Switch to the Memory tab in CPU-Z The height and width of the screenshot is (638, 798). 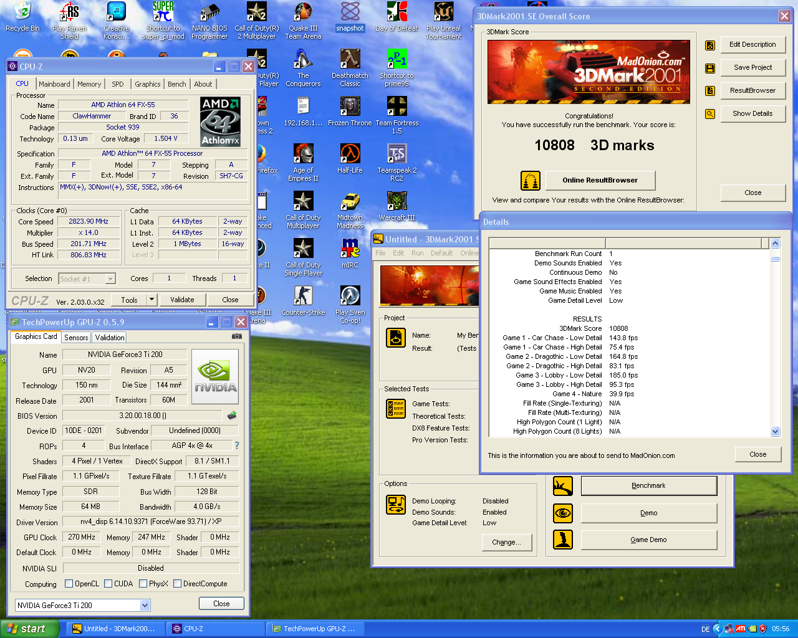[89, 83]
